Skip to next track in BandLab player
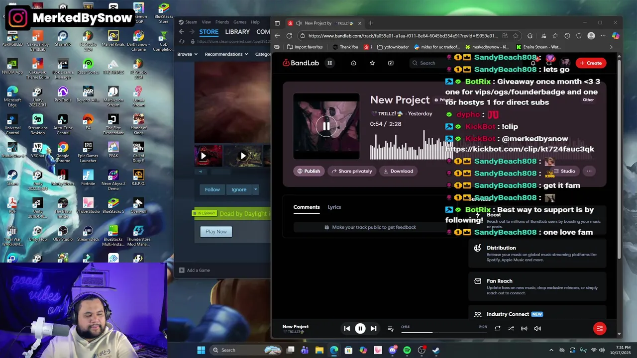Screen dimensions: 637x358 click(x=373, y=328)
